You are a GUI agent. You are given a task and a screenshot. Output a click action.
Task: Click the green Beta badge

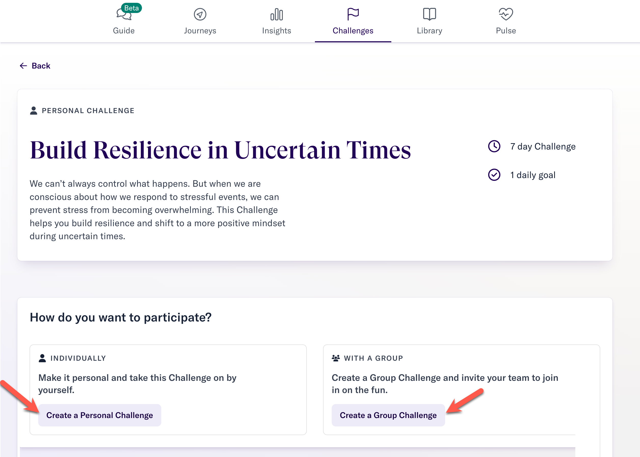pos(131,8)
